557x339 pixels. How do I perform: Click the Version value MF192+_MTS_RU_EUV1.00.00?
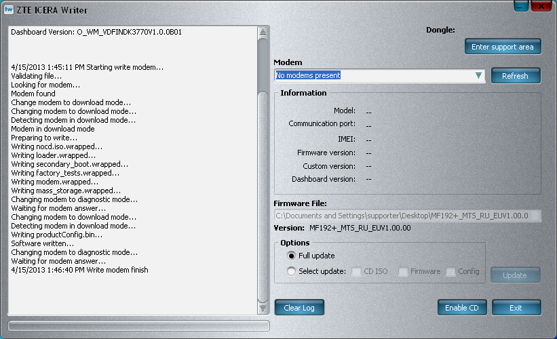tap(360, 228)
